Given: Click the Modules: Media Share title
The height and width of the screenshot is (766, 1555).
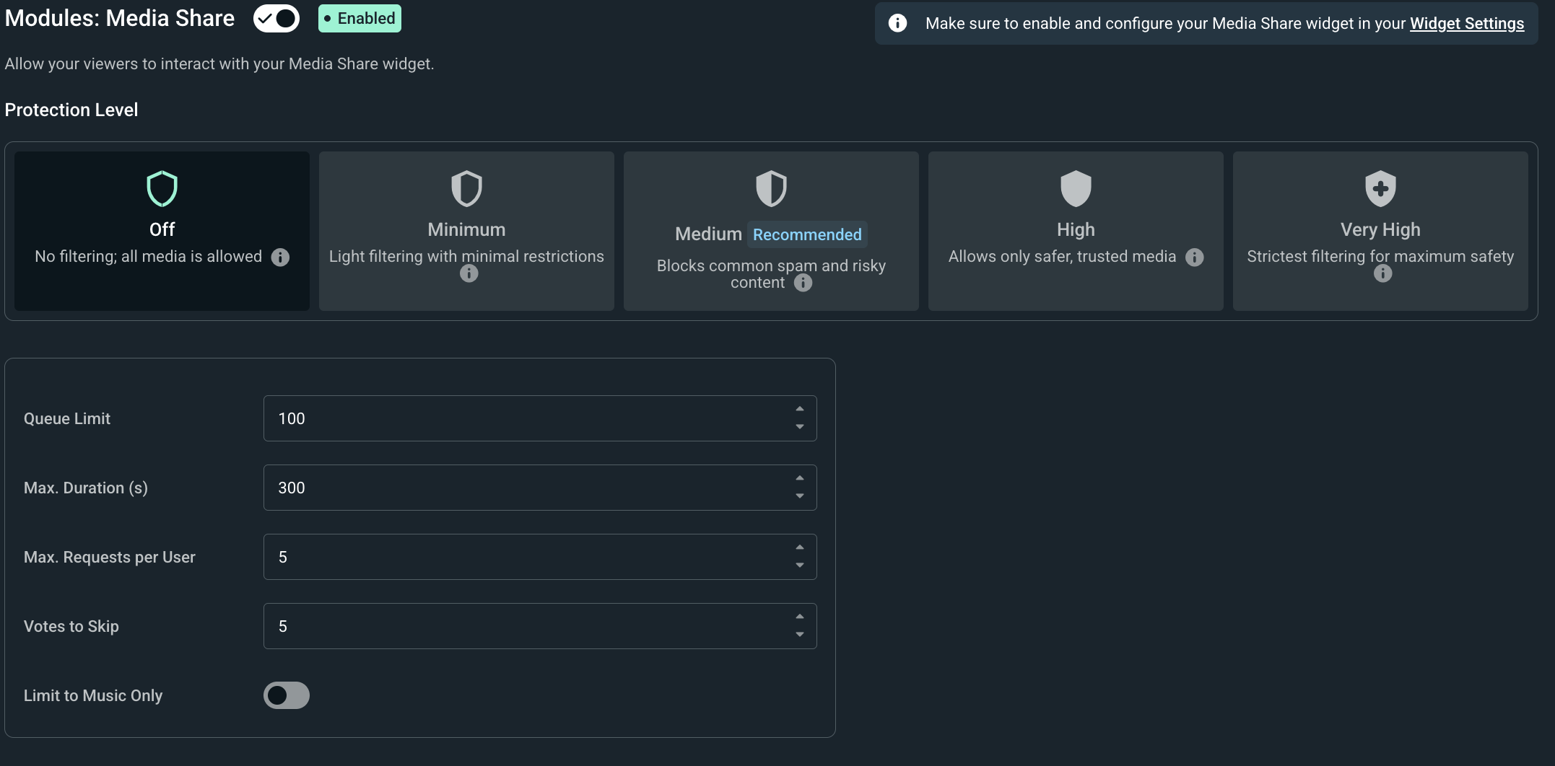Looking at the screenshot, I should click(120, 18).
